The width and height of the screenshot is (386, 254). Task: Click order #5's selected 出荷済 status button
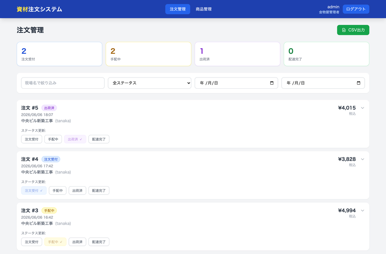point(75,139)
